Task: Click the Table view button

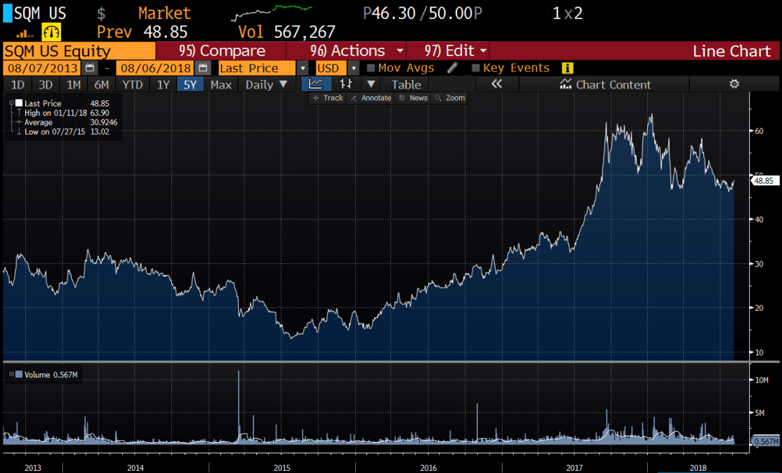Action: (x=406, y=84)
